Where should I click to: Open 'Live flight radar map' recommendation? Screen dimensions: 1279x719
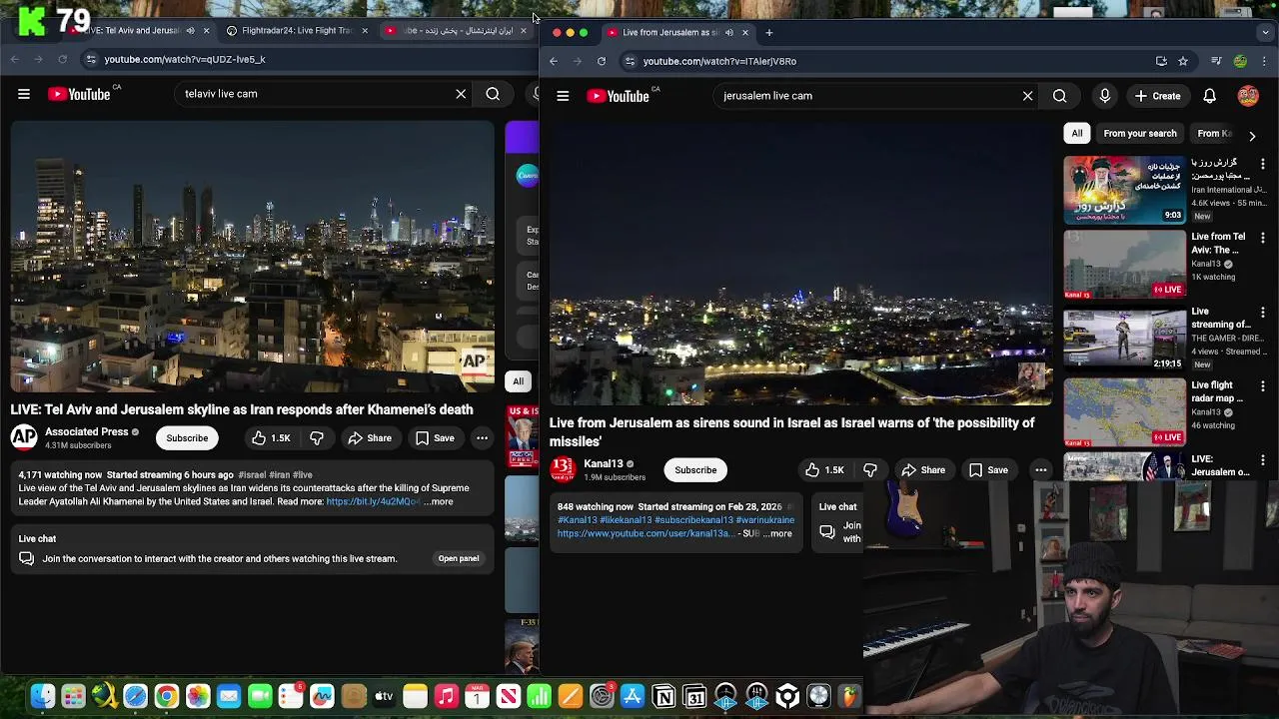pyautogui.click(x=1124, y=411)
